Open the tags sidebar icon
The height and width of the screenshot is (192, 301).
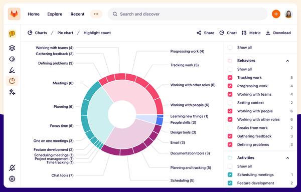(12, 59)
